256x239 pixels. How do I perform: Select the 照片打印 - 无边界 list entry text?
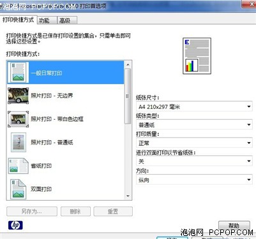(52, 96)
